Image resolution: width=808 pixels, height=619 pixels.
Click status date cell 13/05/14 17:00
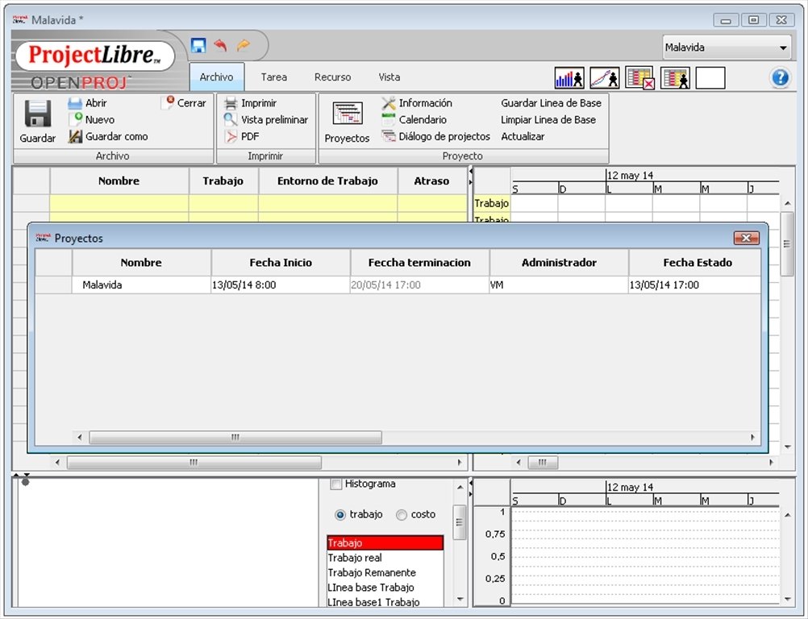tap(694, 285)
